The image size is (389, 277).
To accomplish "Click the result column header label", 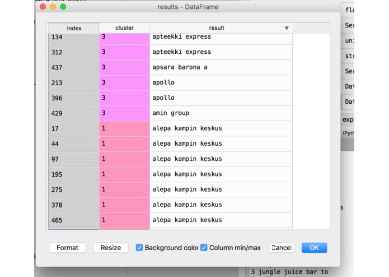I will click(x=217, y=28).
